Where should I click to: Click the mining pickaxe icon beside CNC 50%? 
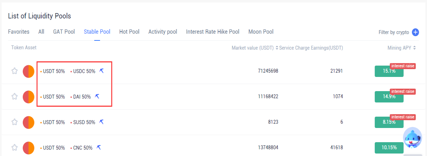click(x=99, y=147)
